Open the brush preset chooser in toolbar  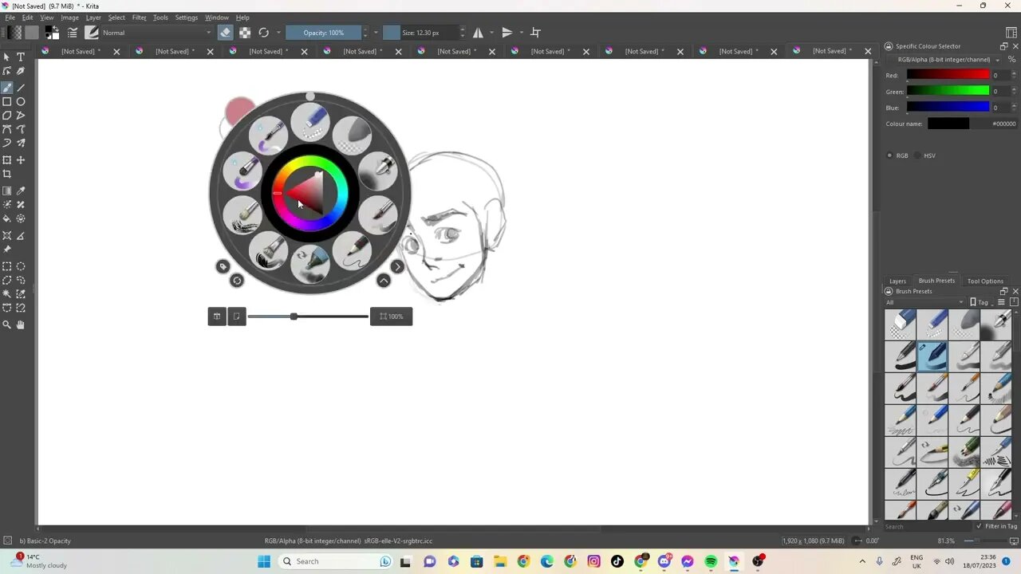point(92,33)
